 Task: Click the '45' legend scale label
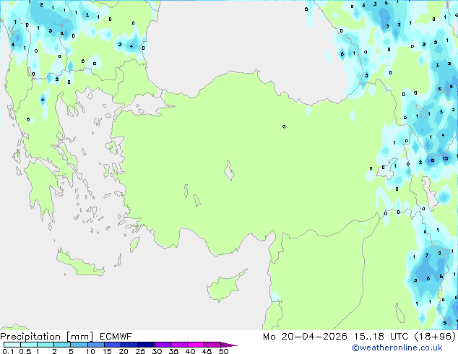point(207,351)
